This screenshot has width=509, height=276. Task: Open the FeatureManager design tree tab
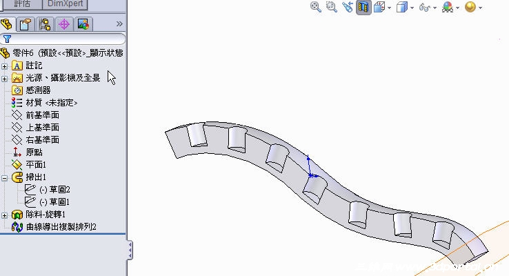click(7, 24)
